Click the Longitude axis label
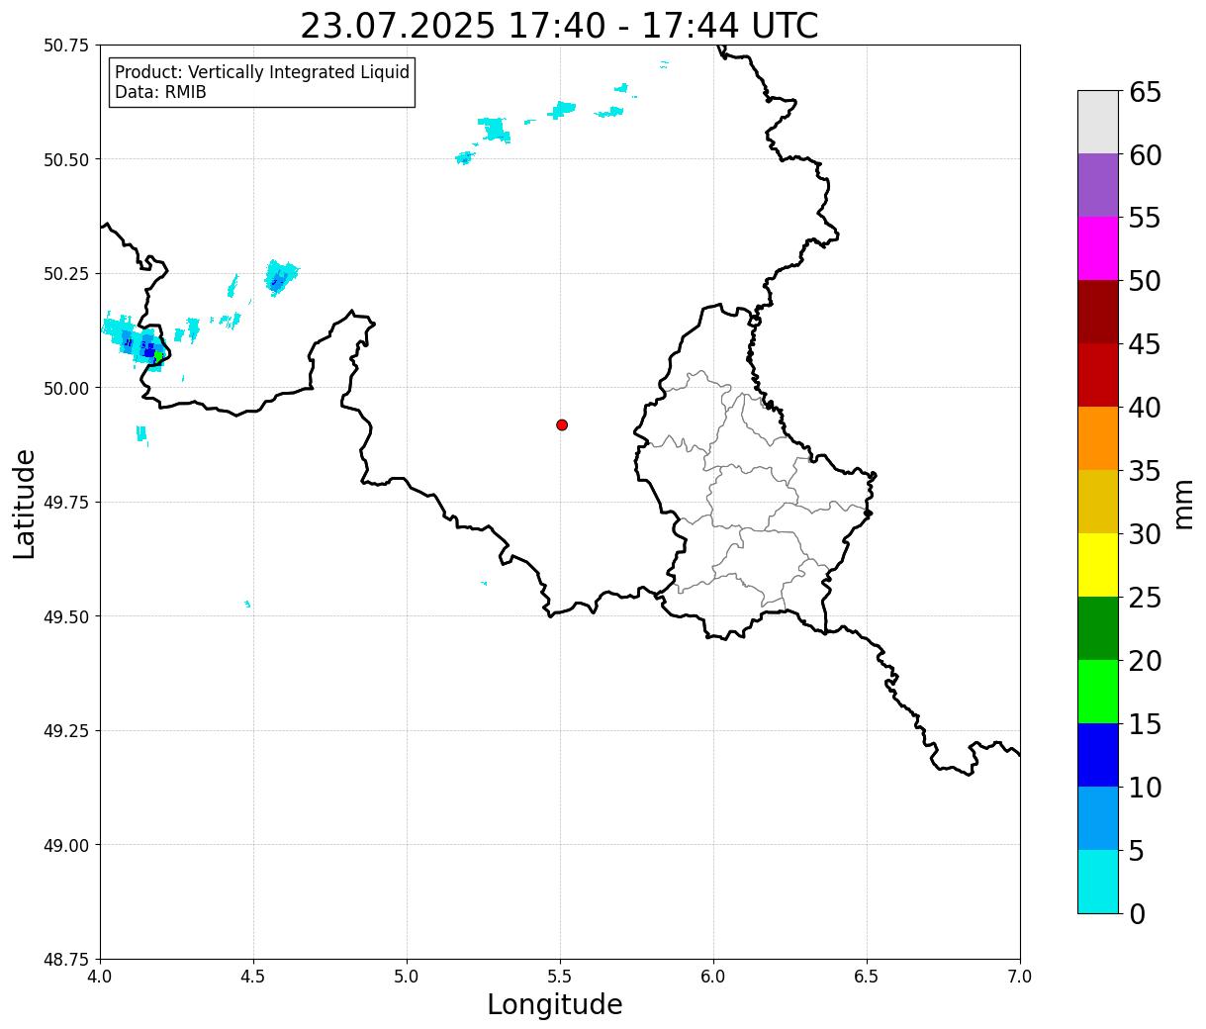The width and height of the screenshot is (1206, 1029). [x=555, y=1004]
